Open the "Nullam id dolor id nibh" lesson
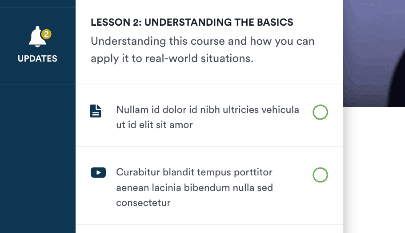The image size is (405, 233). point(208,109)
